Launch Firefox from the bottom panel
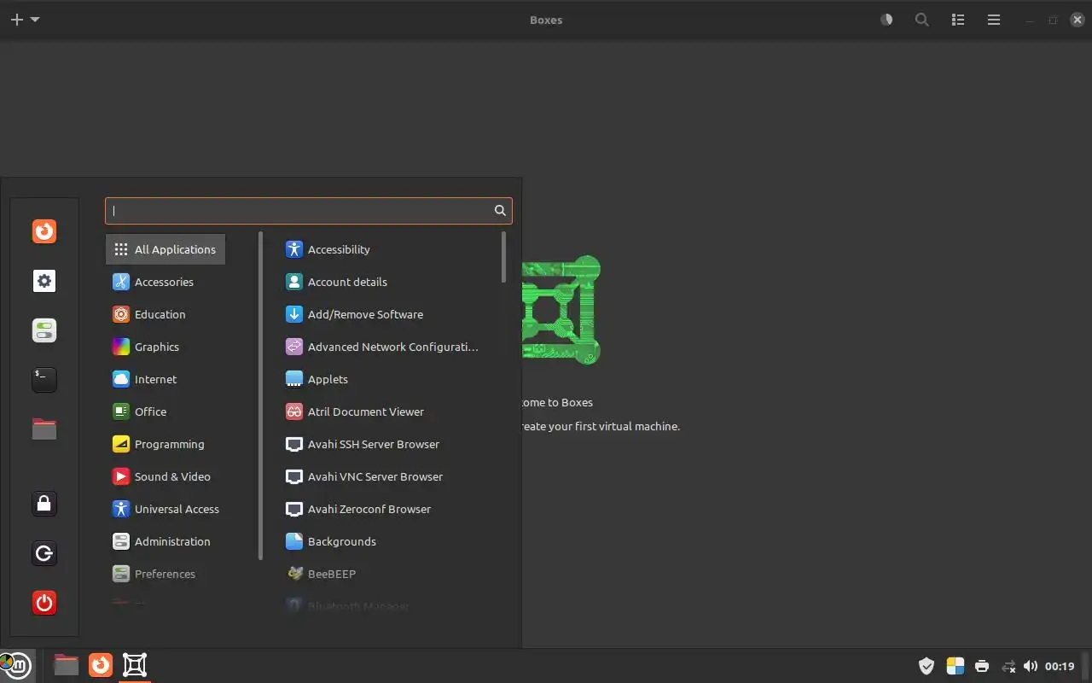The image size is (1092, 683). click(x=101, y=665)
